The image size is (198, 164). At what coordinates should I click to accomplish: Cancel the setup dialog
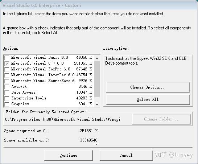[126, 155]
